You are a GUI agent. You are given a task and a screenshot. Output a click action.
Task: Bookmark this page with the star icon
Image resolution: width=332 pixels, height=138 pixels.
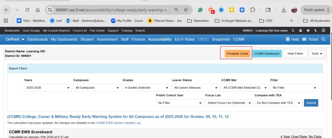186,10
